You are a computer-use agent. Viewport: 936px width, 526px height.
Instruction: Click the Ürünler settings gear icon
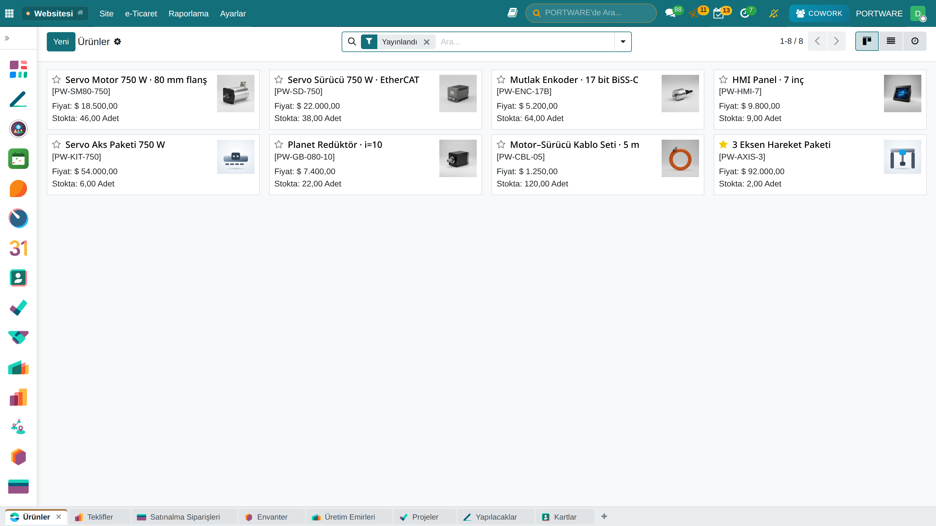click(117, 41)
